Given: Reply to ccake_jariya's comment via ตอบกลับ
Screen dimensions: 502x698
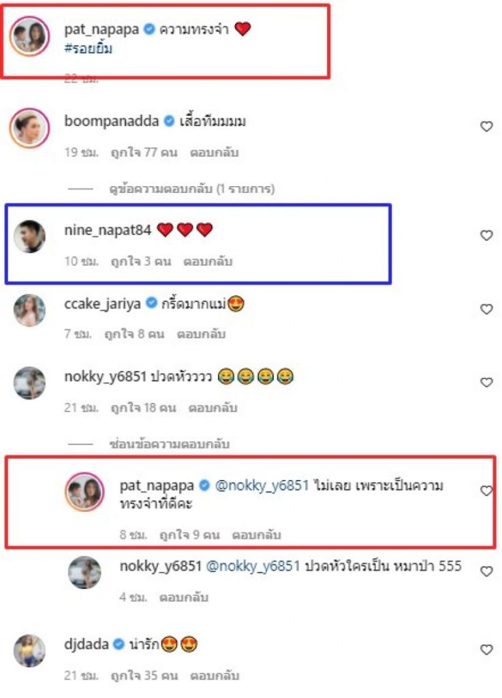Looking at the screenshot, I should click(x=201, y=334).
